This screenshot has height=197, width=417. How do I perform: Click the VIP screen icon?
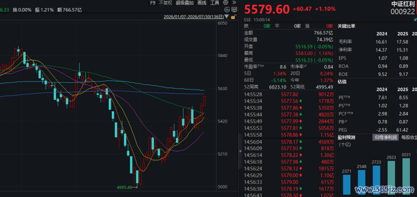234,10
